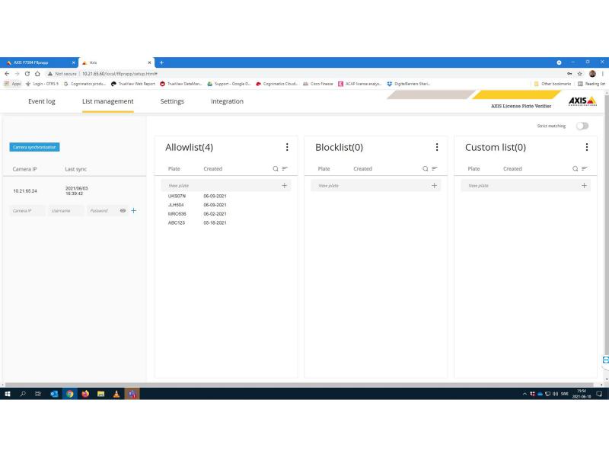Click the search icon in Custom list

[x=576, y=169]
